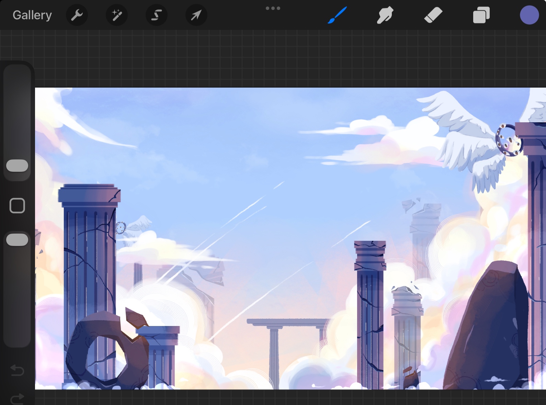
Task: Tap the square Modify button in sidebar
Action: [x=17, y=206]
